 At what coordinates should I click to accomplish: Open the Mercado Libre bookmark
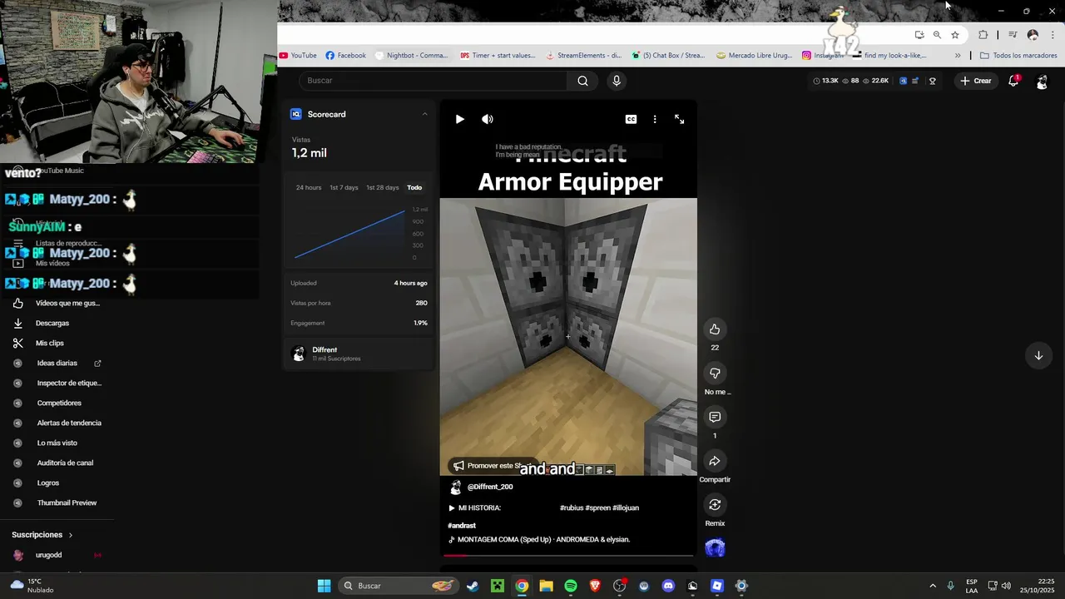(x=755, y=56)
